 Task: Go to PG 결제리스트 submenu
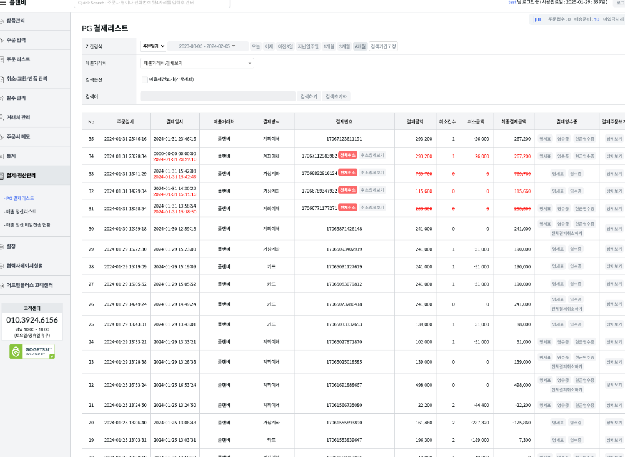pos(19,198)
